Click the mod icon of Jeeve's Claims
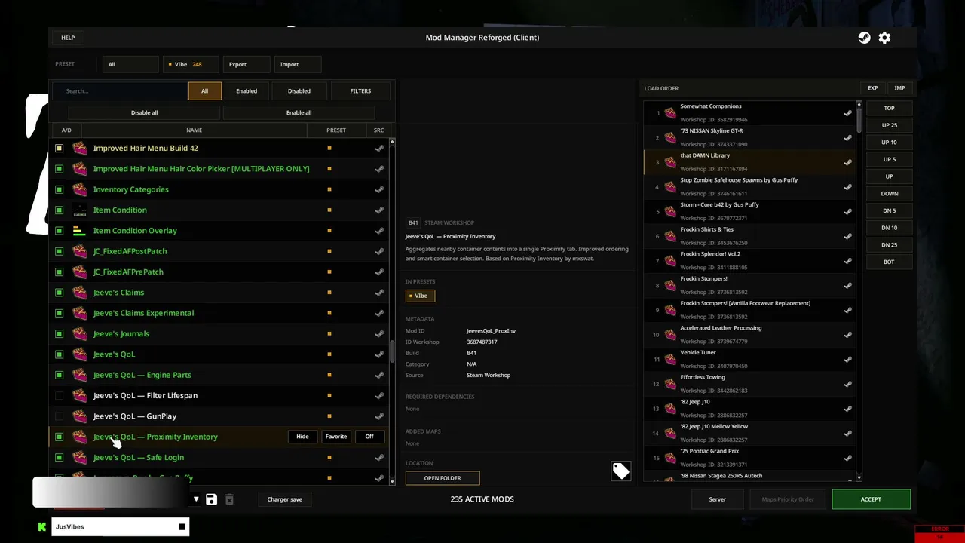Viewport: 965px width, 543px height. tap(79, 293)
